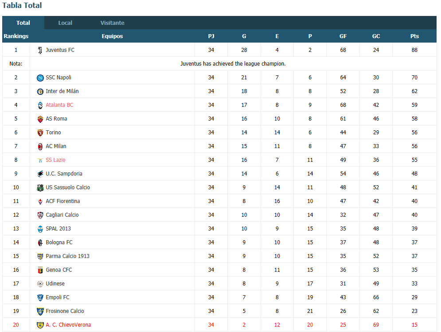
Task: Click the P column header
Action: coord(310,36)
